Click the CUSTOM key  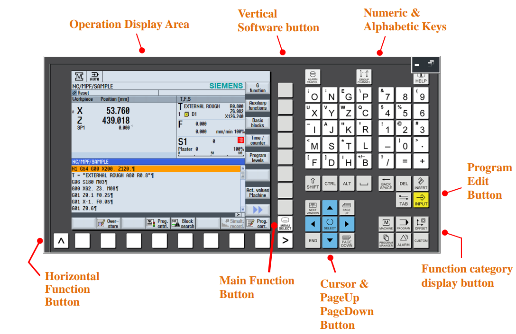(421, 241)
